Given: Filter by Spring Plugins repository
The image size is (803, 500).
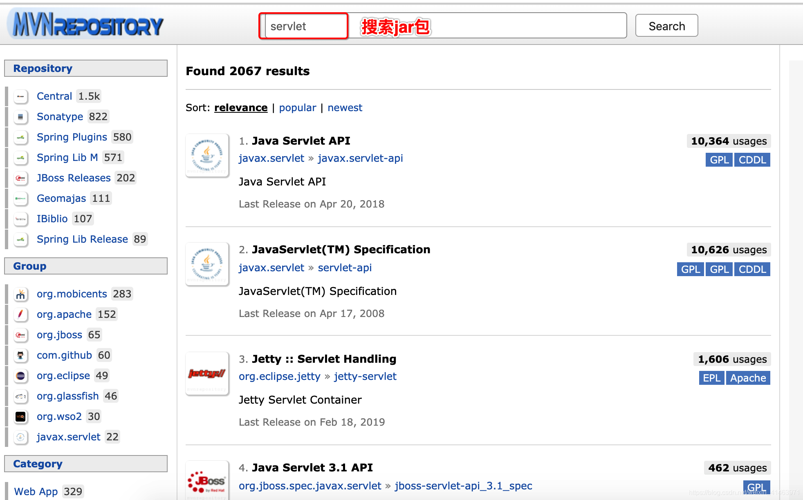Looking at the screenshot, I should (72, 137).
